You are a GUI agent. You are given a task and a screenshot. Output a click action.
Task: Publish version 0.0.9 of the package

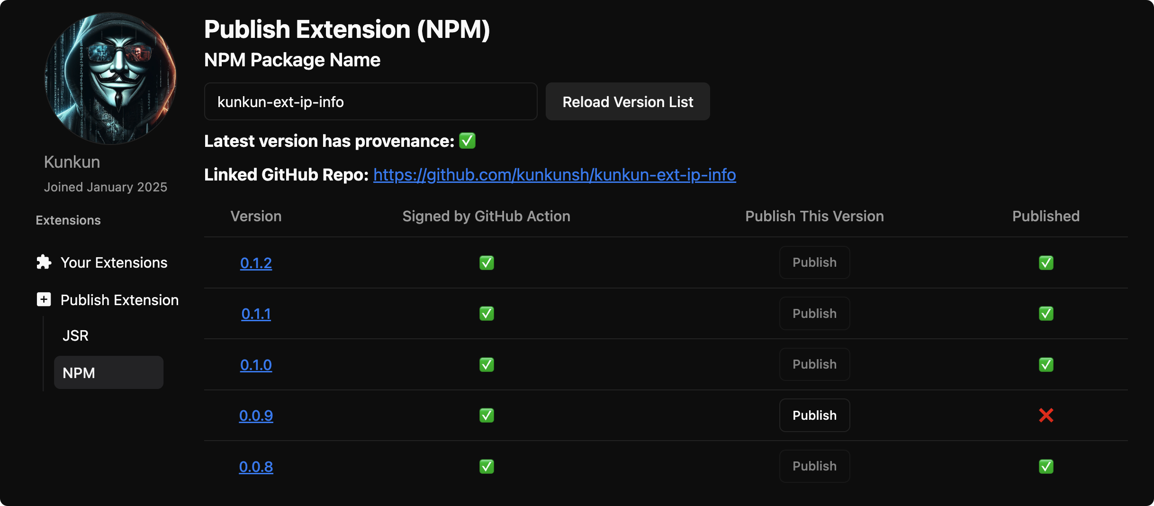(x=814, y=416)
